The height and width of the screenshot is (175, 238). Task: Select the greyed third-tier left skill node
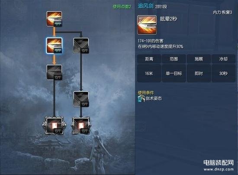(x=54, y=73)
